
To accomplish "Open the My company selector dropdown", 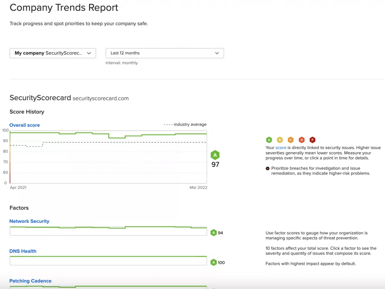I will (x=53, y=53).
